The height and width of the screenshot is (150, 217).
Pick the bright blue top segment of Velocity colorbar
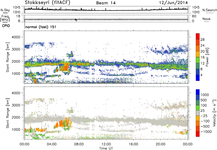(x=198, y=92)
